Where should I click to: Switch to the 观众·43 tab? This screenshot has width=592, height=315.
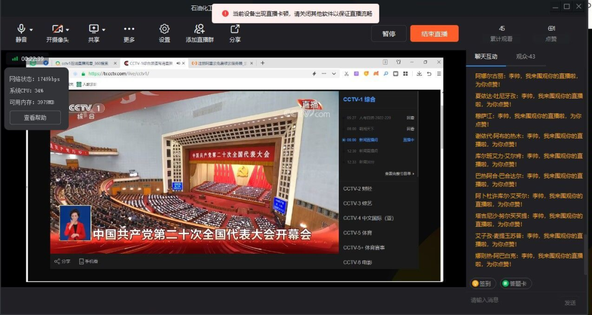525,56
